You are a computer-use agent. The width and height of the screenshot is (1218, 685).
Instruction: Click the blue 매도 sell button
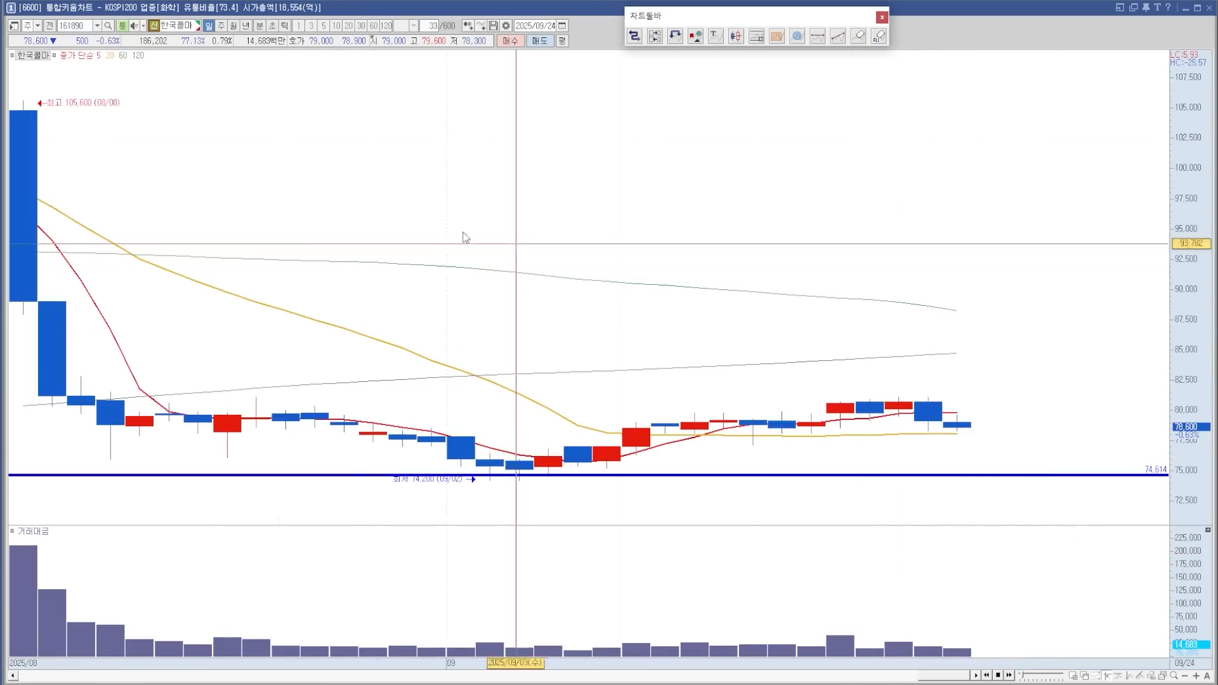(x=539, y=41)
